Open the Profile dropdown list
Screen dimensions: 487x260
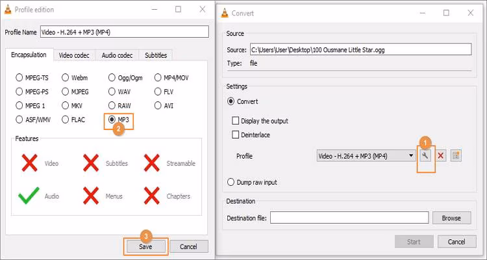tap(411, 155)
